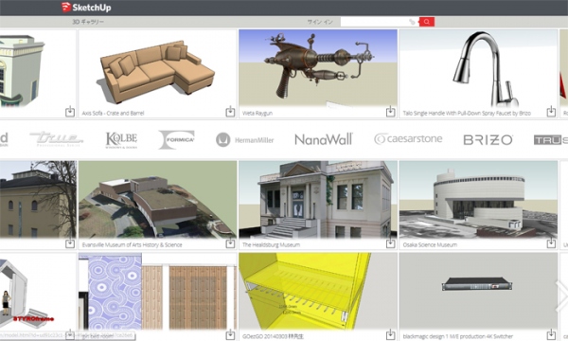
Task: Click the Kolbe brand logo
Action: pos(121,140)
